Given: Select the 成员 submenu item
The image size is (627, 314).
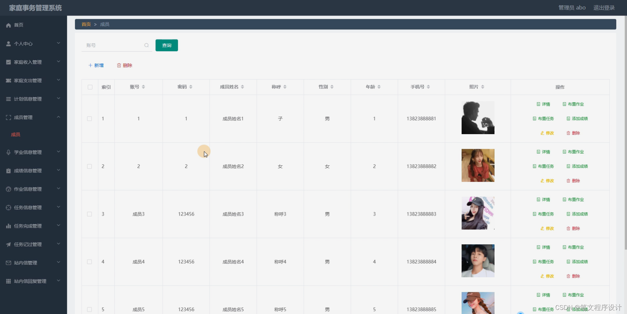Looking at the screenshot, I should pos(16,134).
